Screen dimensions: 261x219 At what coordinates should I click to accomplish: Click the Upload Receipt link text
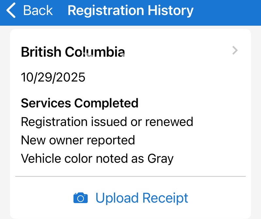142,198
